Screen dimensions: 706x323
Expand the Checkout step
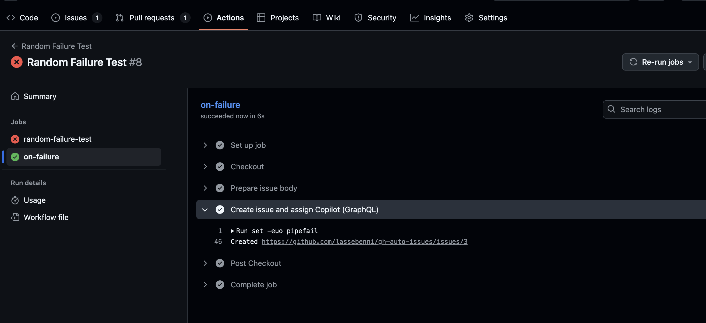[x=205, y=167]
